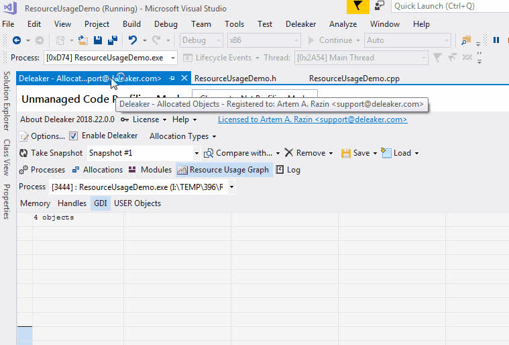Screen dimensions: 509x345
Task: Click the Modules icon
Action: (x=132, y=169)
